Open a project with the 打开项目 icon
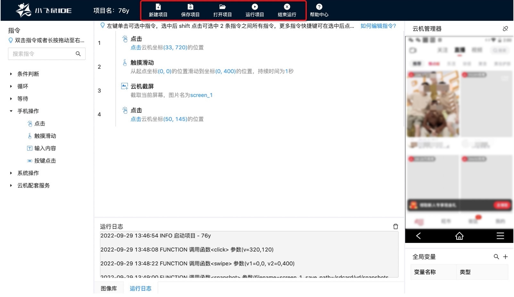The width and height of the screenshot is (514, 297). coord(222,10)
